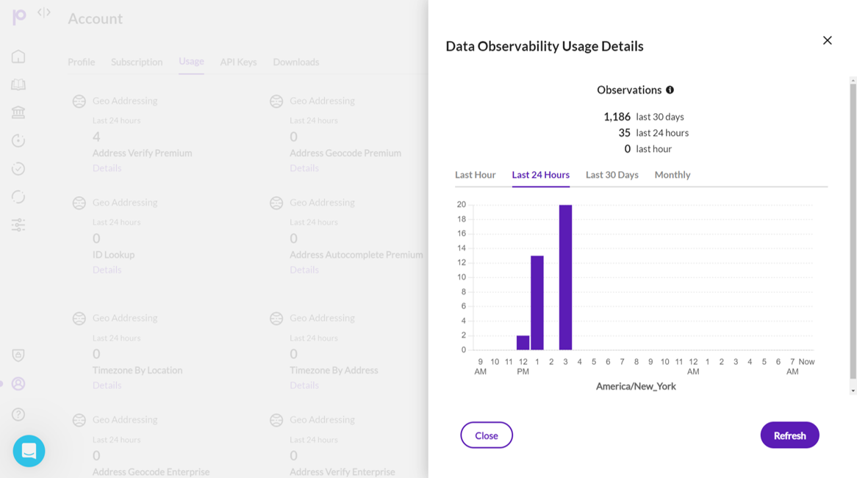Image resolution: width=857 pixels, height=478 pixels.
Task: Click the Precisely logo icon
Action: pyautogui.click(x=18, y=17)
